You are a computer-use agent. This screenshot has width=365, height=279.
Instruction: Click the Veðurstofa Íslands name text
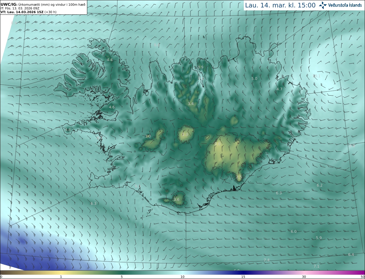click(345, 5)
